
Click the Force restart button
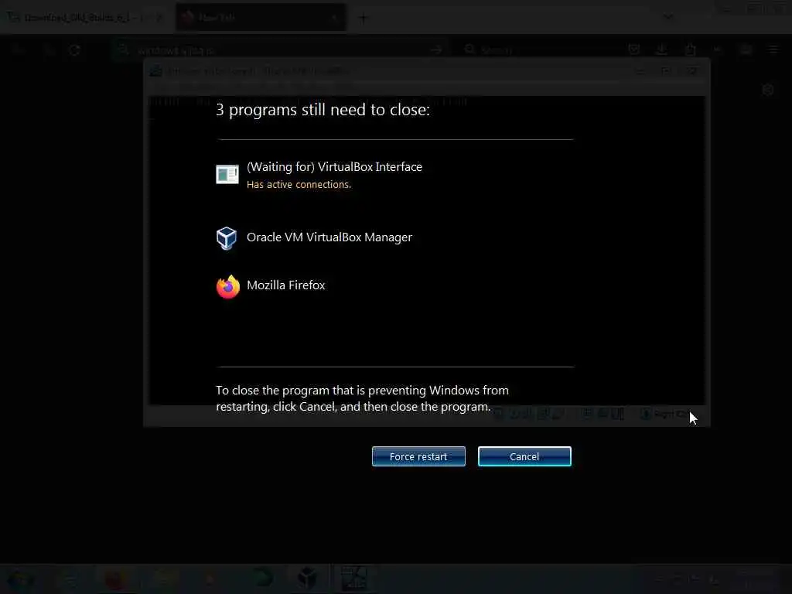pyautogui.click(x=418, y=456)
